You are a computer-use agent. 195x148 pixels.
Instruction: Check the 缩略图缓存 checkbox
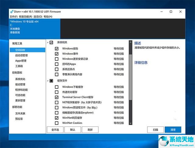coord(57,113)
